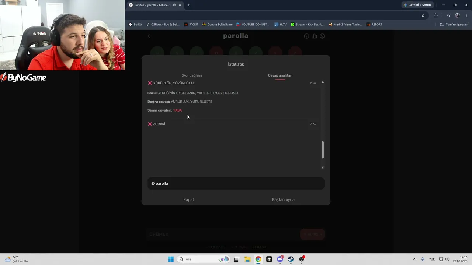
Task: Click the scroll-down arrow in the answer list
Action: click(x=323, y=167)
